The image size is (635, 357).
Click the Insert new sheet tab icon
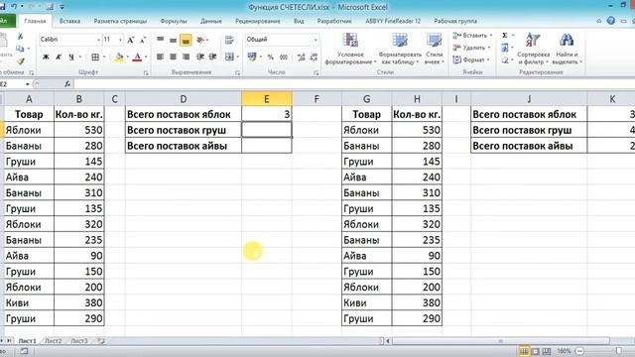(100, 341)
